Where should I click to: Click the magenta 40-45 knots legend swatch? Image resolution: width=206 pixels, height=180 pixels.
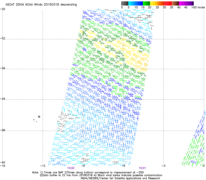click(183, 3)
